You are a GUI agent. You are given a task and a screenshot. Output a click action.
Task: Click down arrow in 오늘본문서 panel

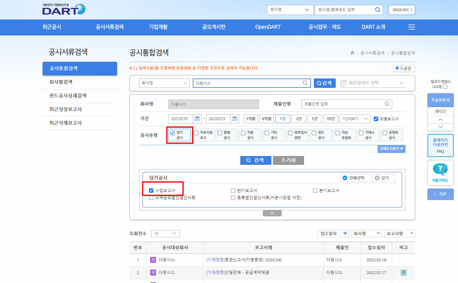click(x=440, y=127)
